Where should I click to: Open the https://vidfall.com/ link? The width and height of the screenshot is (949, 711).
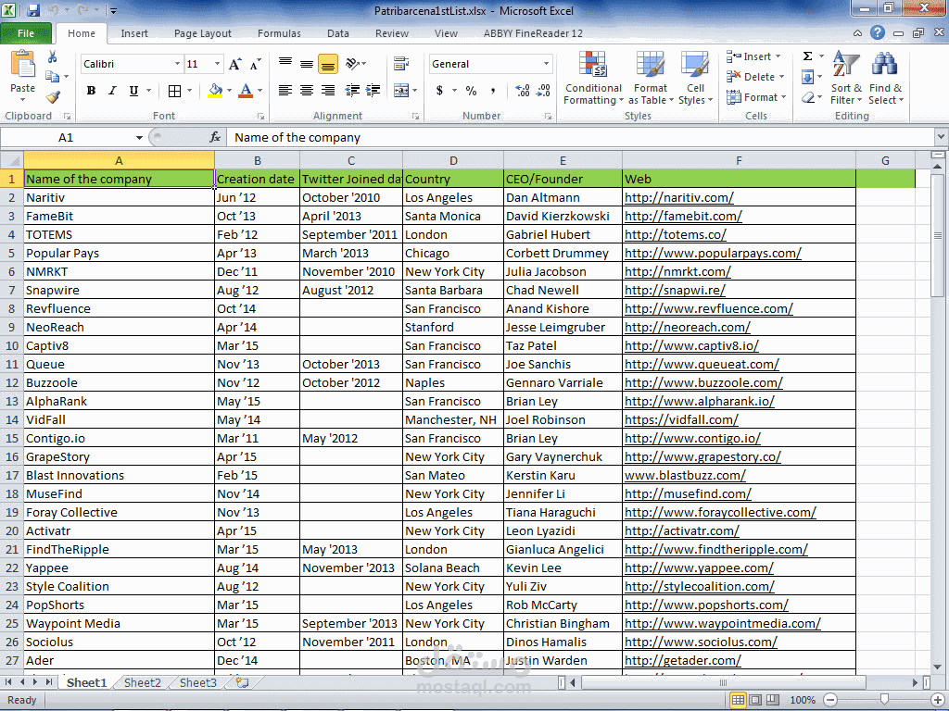[681, 419]
